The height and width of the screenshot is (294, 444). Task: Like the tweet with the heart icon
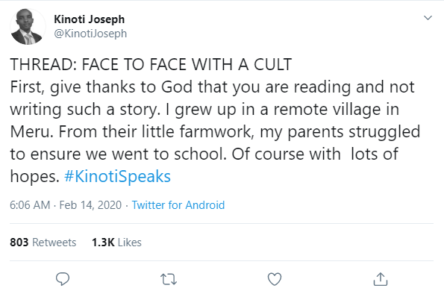[275, 279]
